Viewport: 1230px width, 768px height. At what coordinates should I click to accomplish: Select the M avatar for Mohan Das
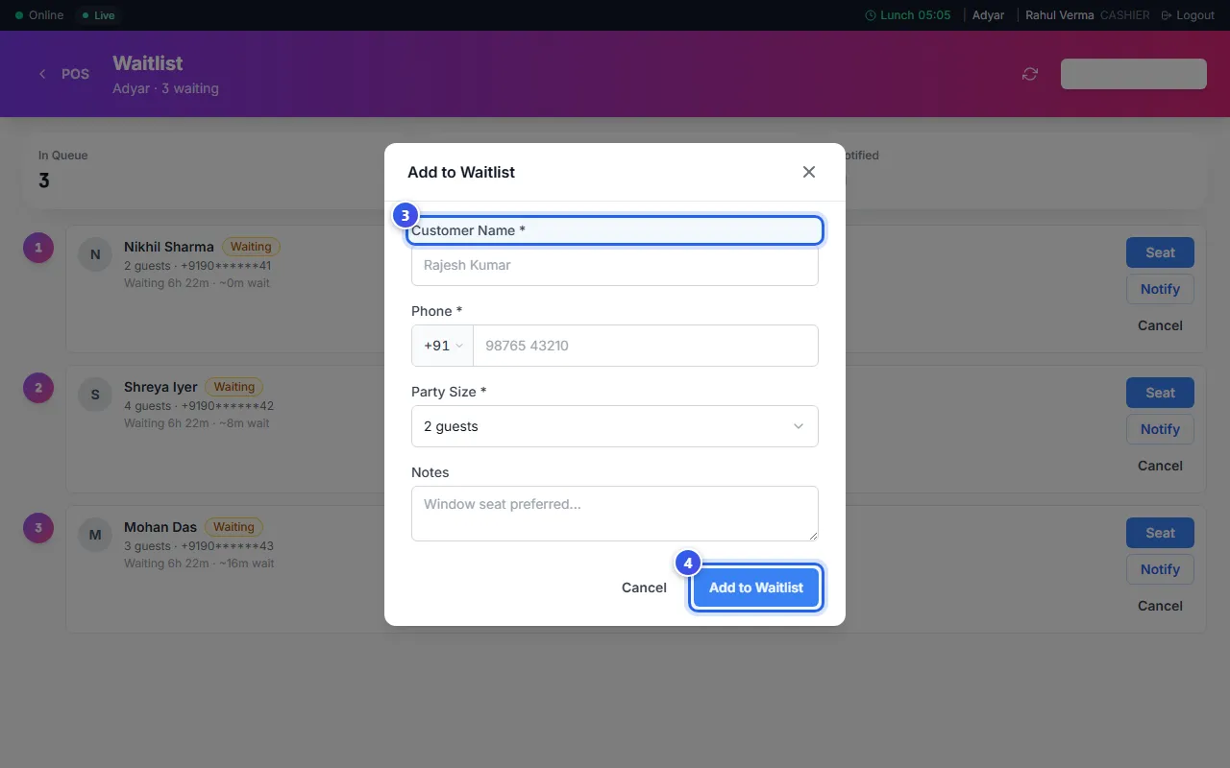95,535
